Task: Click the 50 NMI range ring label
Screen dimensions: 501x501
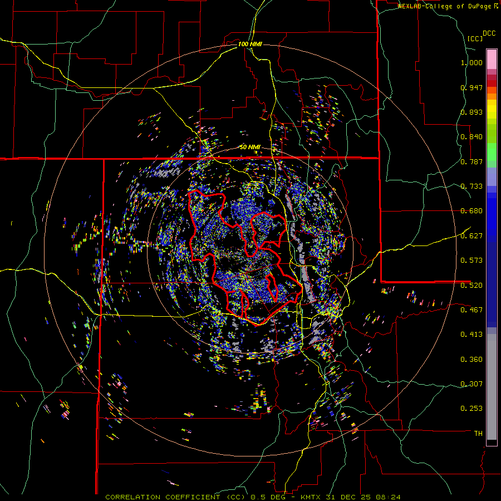Action: (250, 148)
